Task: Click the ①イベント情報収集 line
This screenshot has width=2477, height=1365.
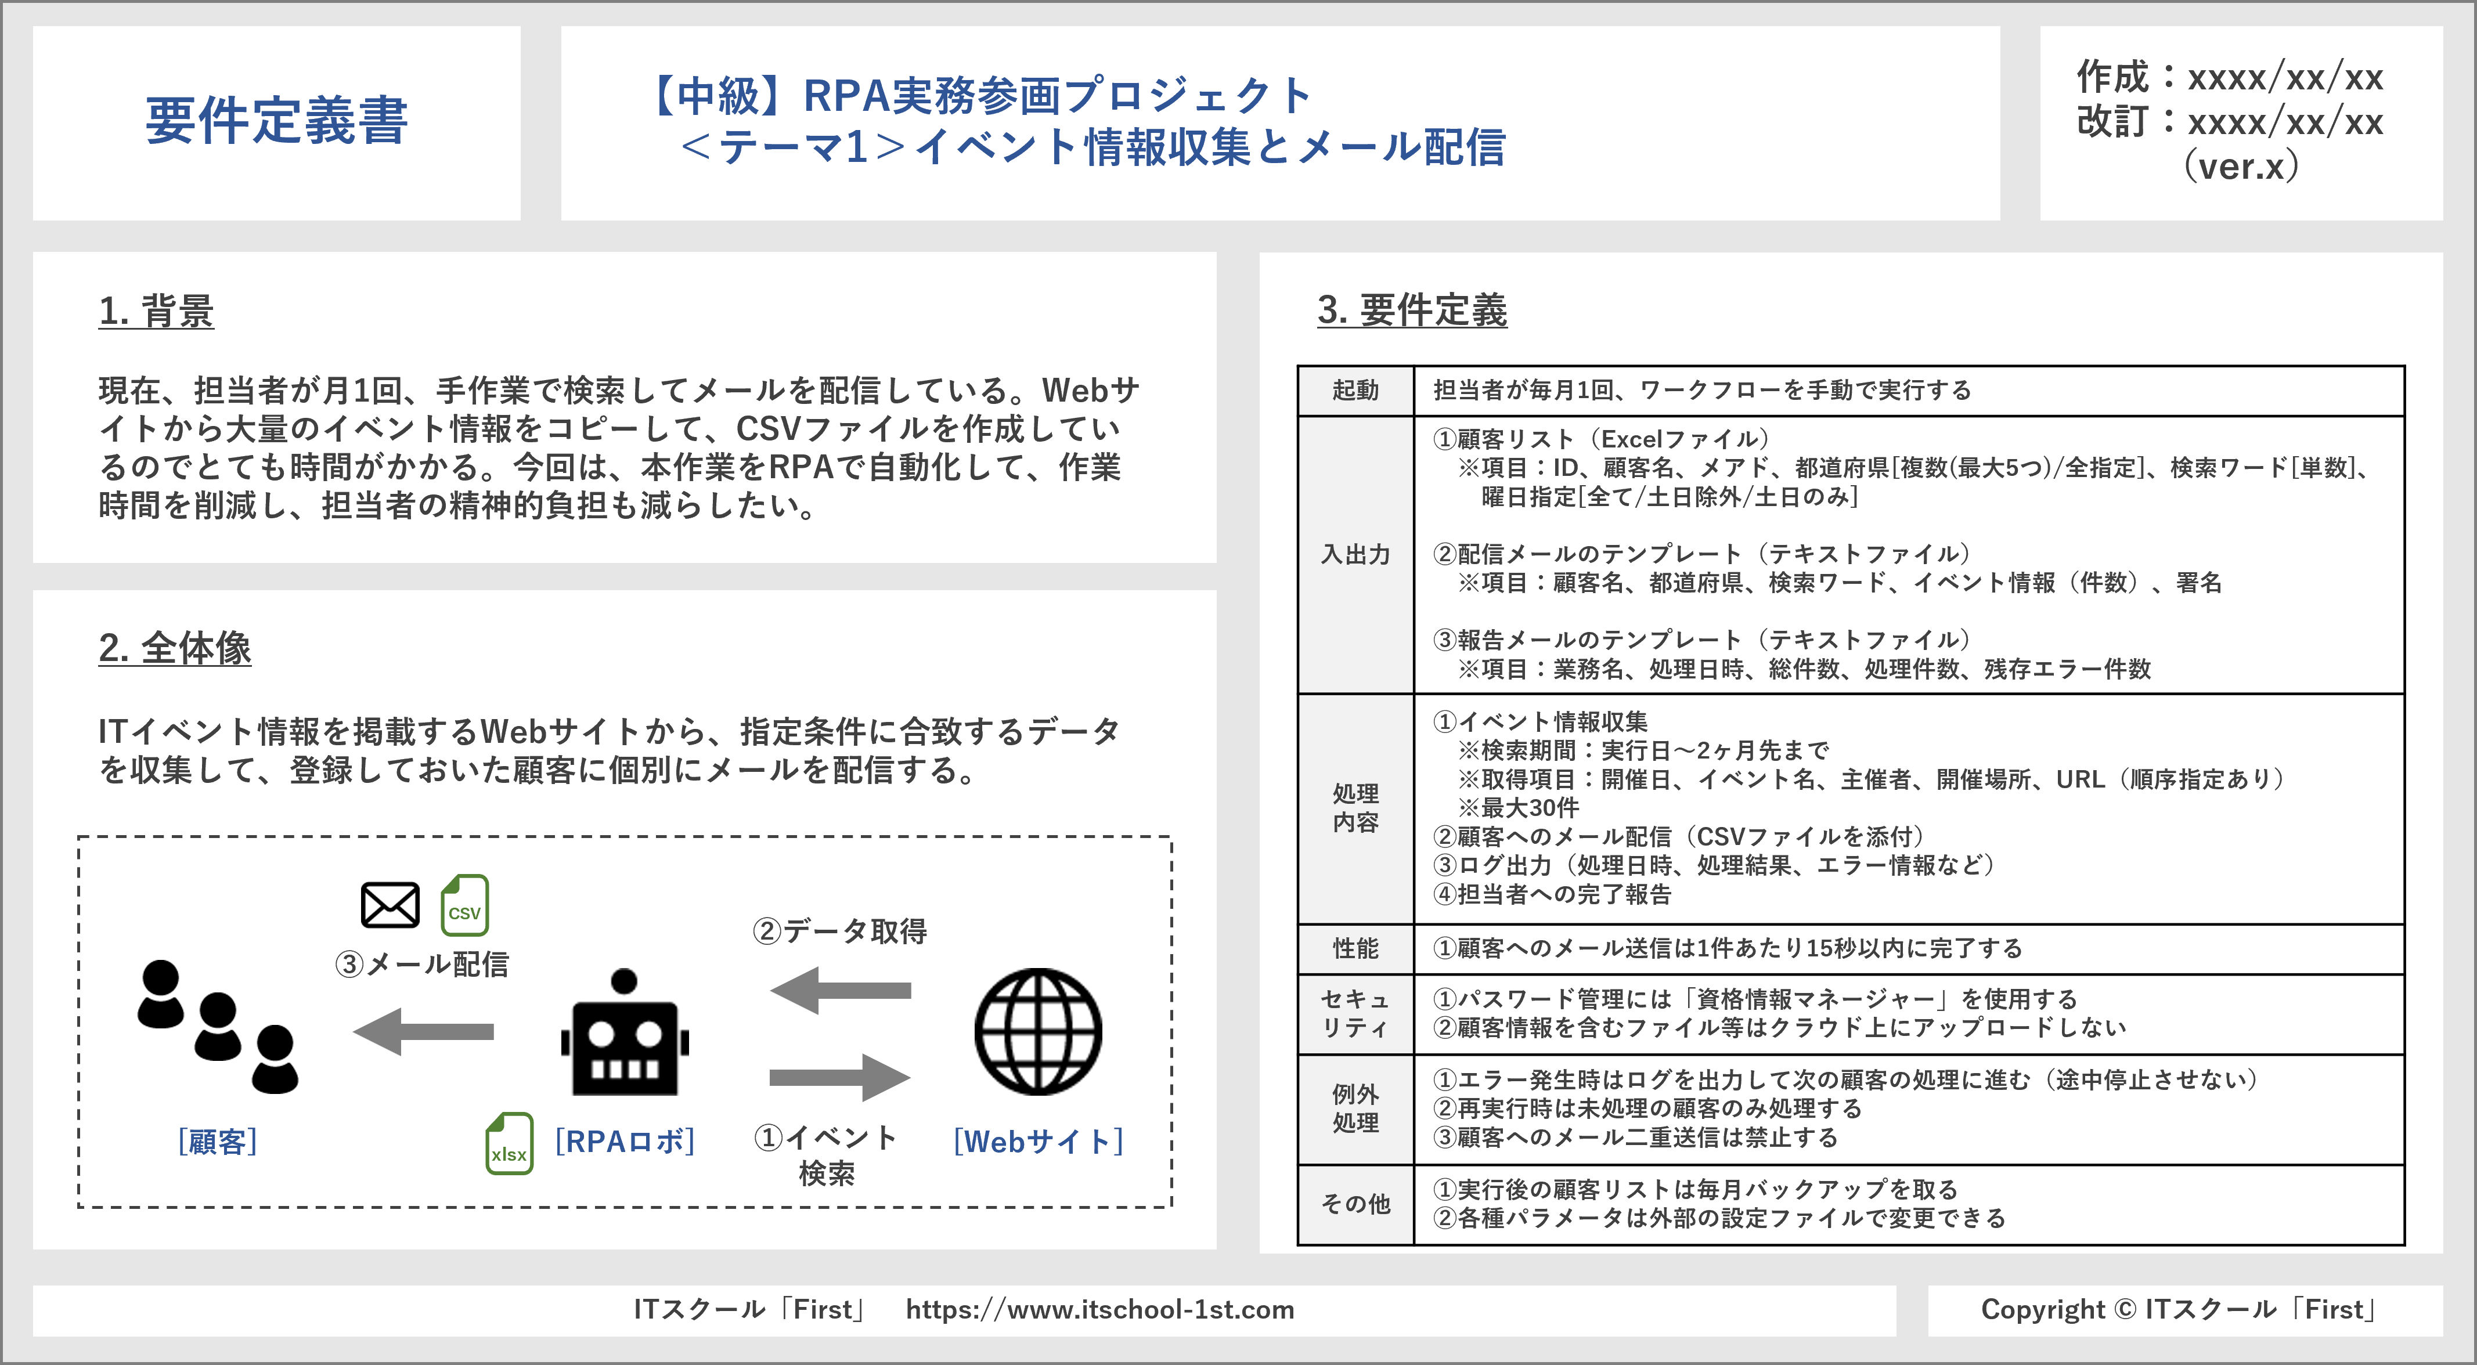Action: [x=1539, y=722]
